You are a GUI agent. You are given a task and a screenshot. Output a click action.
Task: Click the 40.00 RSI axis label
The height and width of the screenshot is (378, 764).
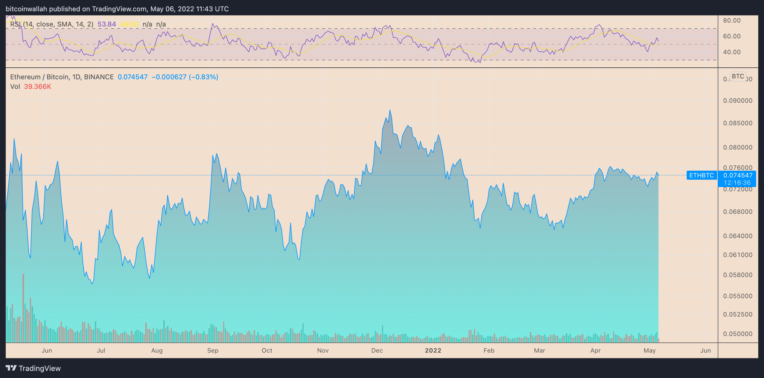pyautogui.click(x=732, y=52)
